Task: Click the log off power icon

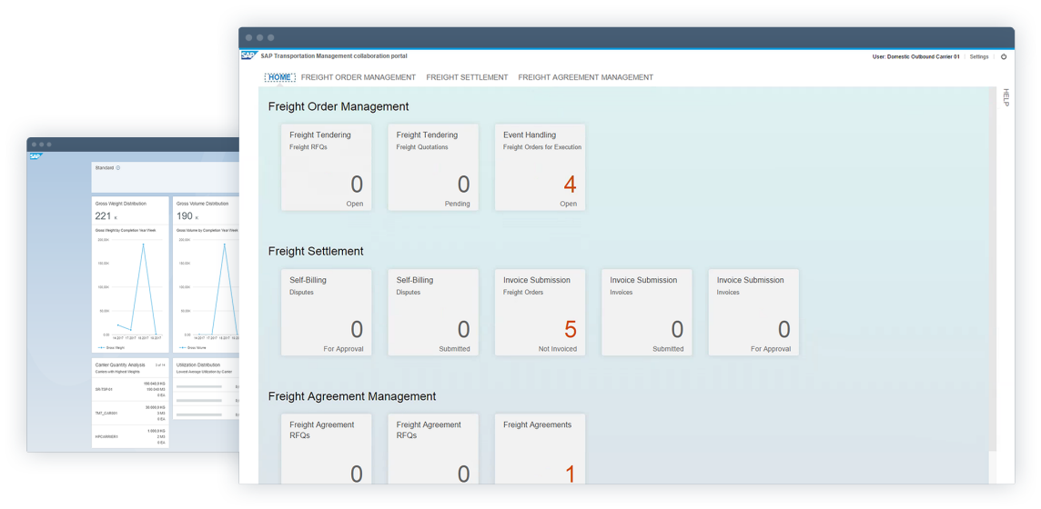Action: pyautogui.click(x=1004, y=57)
